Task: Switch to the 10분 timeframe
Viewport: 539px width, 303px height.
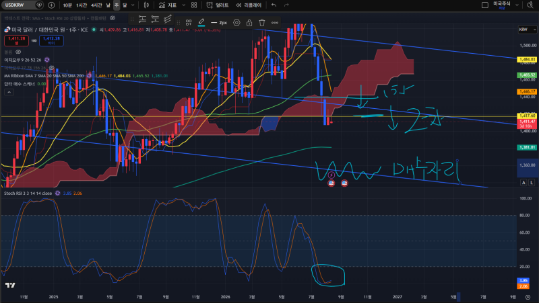Action: [x=67, y=5]
